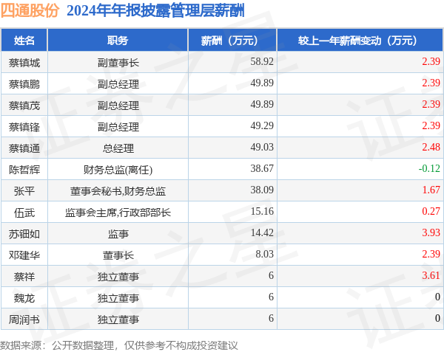Click change value 2.39 for 蔡镇鹏
The height and width of the screenshot is (352, 444).
(x=431, y=83)
